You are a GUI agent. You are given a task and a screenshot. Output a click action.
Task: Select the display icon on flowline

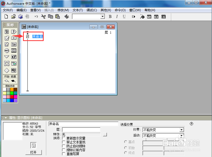(28, 36)
